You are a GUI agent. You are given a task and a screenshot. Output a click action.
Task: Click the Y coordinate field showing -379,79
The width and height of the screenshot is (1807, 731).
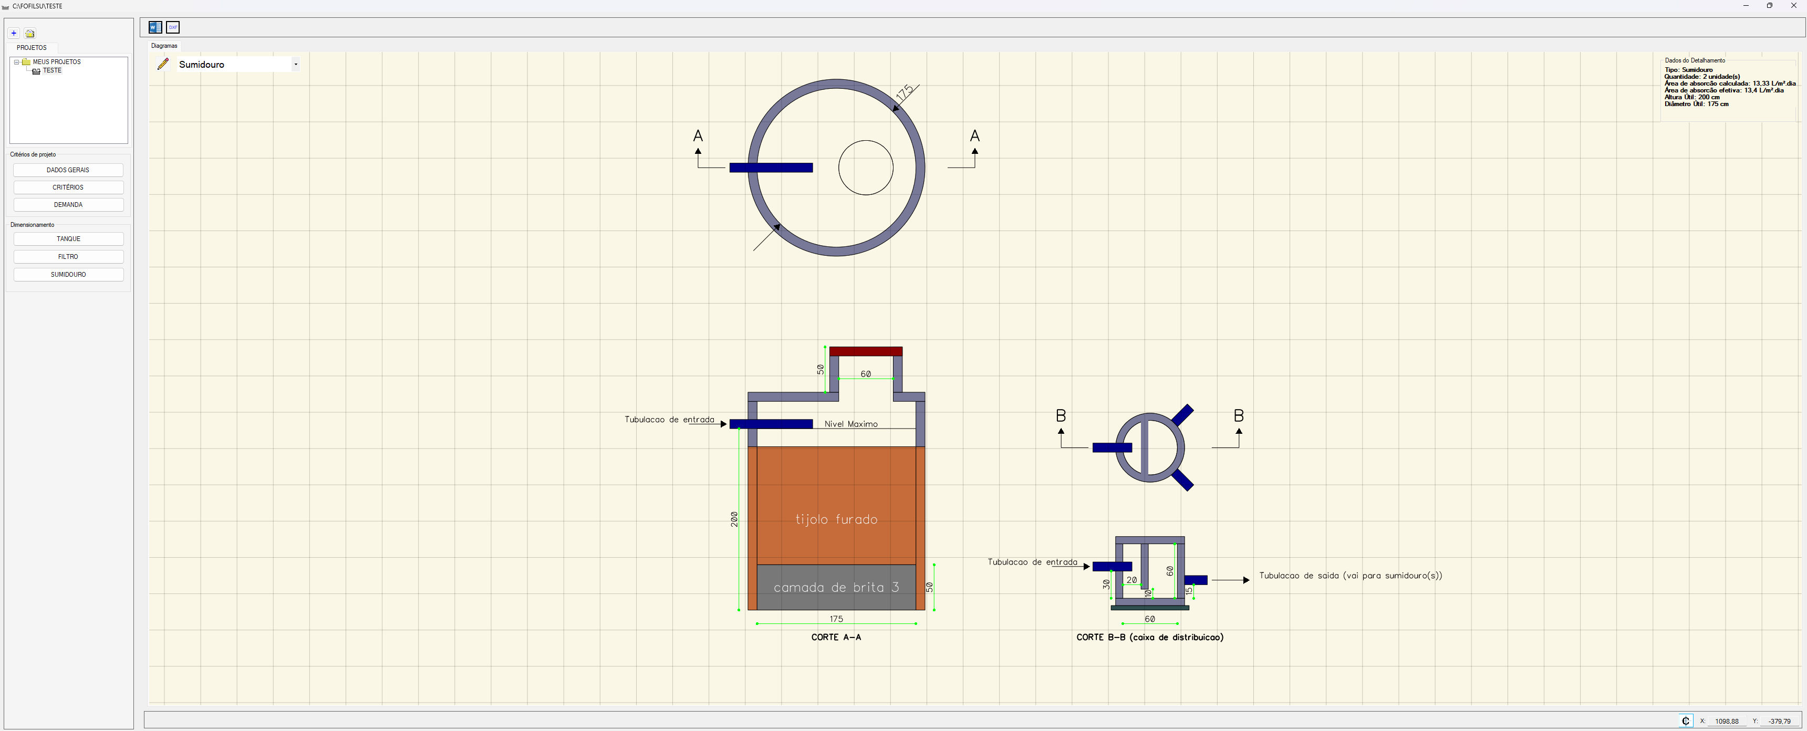click(x=1779, y=721)
